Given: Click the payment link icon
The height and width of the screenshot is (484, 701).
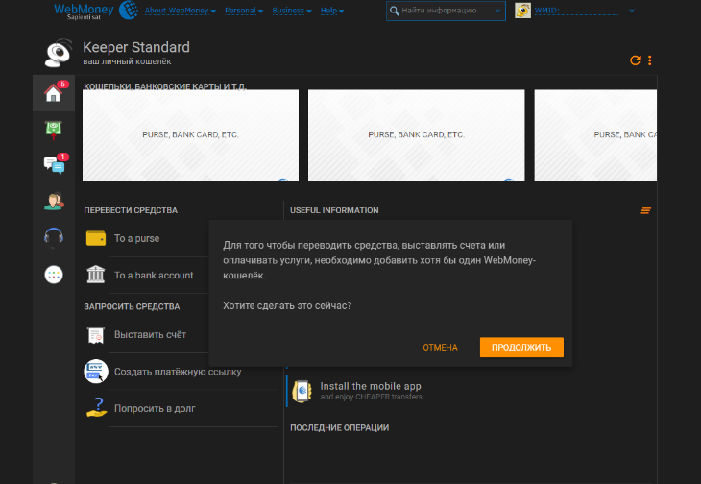Looking at the screenshot, I should point(96,372).
